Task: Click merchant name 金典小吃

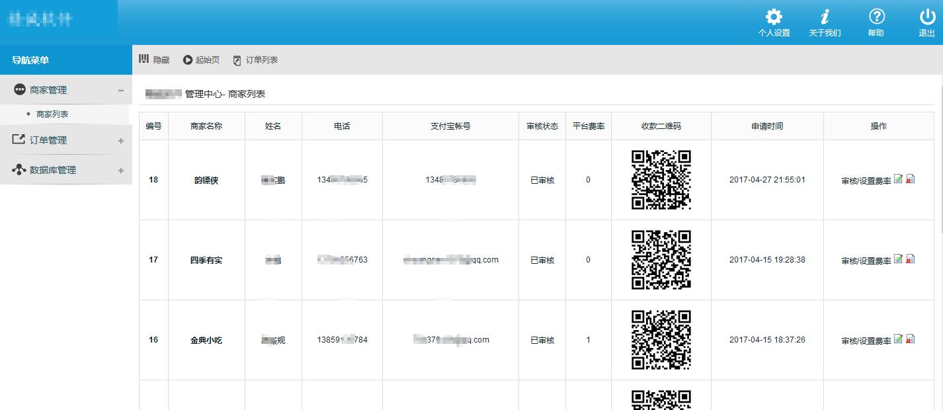Action: point(206,340)
